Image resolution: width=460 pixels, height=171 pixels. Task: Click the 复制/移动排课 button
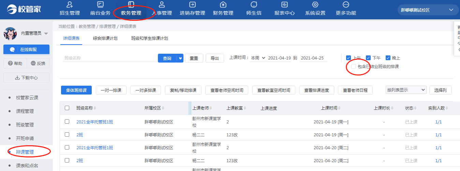(183, 90)
